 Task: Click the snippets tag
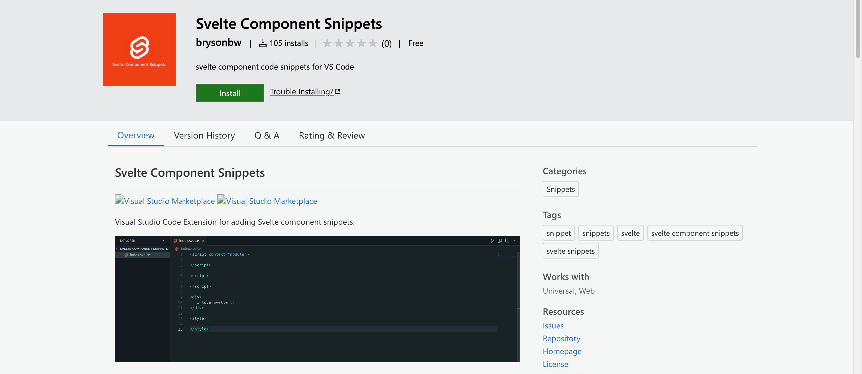tap(596, 233)
